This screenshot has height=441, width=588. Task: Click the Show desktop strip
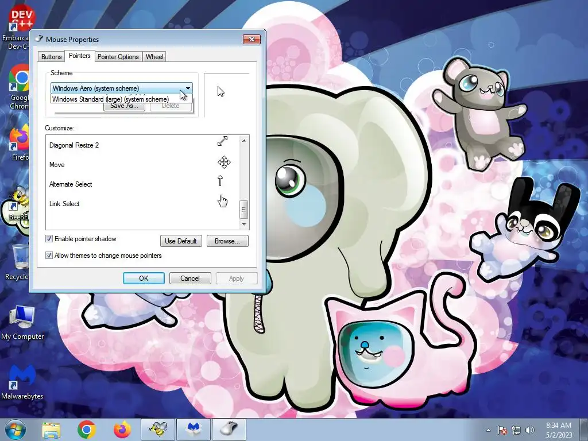tap(585, 430)
